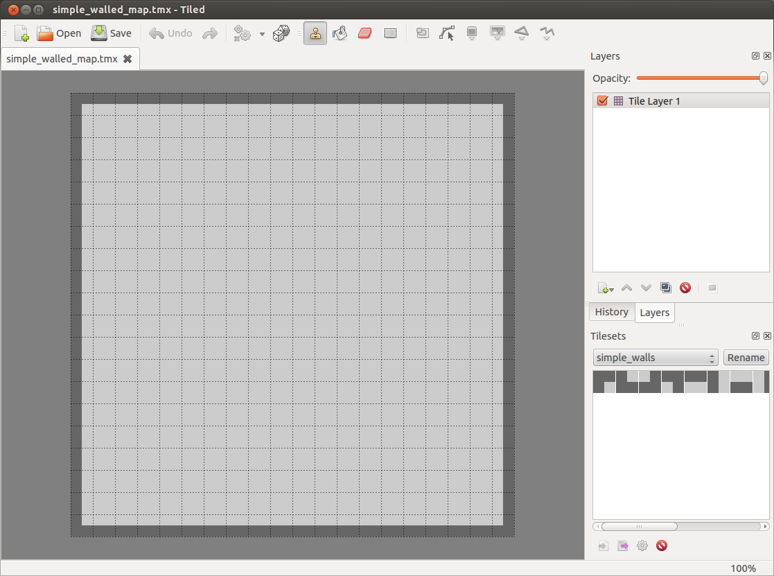Viewport: 774px width, 576px height.
Task: Select the Stamp Brush tool
Action: [315, 33]
